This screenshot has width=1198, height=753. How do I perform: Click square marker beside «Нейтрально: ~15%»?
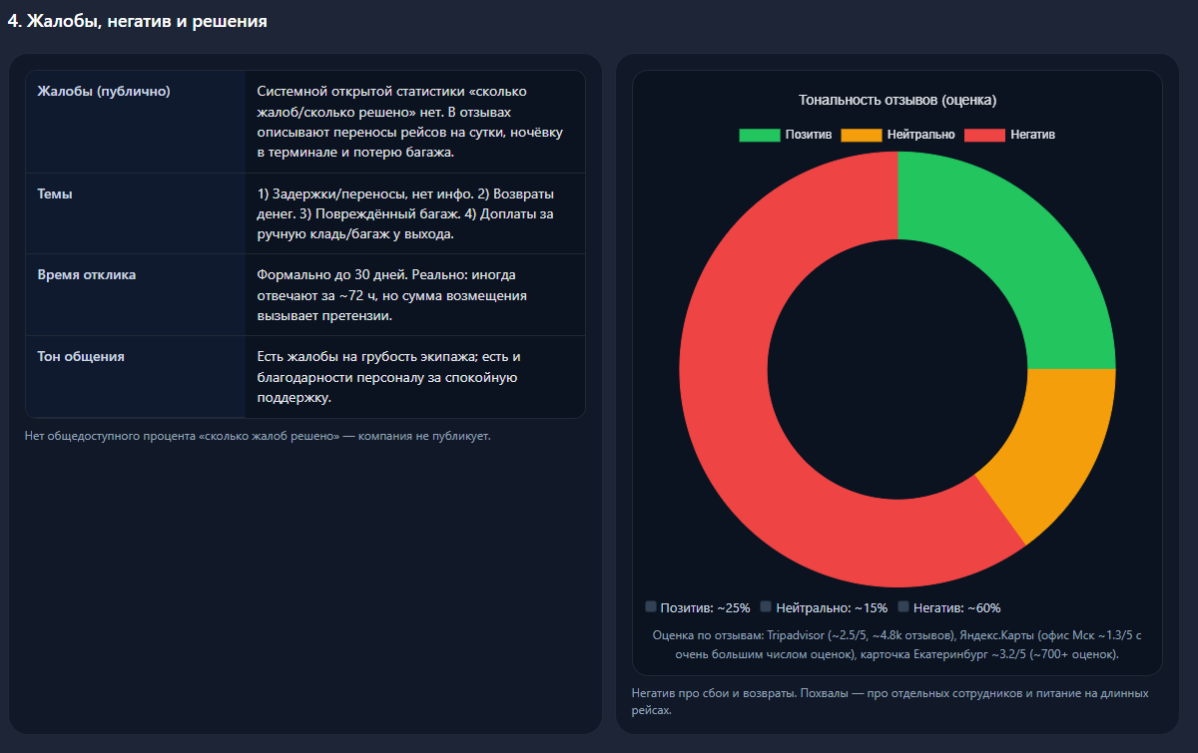pyautogui.click(x=766, y=606)
